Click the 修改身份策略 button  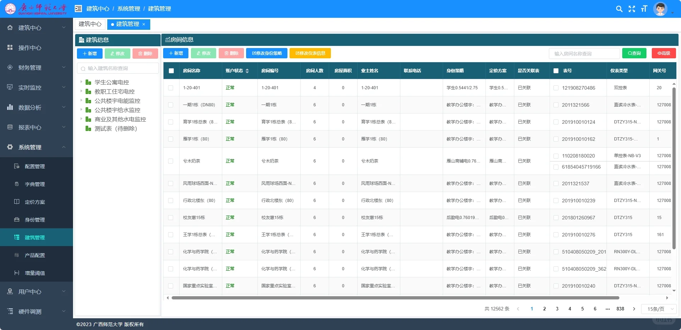click(x=267, y=53)
